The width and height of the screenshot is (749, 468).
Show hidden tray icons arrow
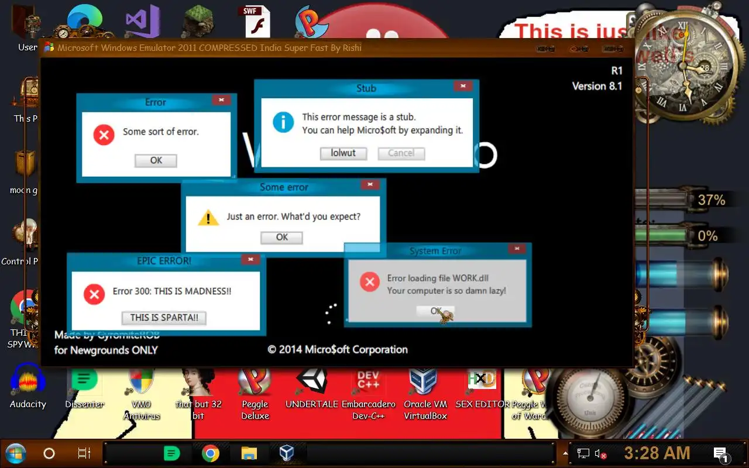[x=565, y=453]
